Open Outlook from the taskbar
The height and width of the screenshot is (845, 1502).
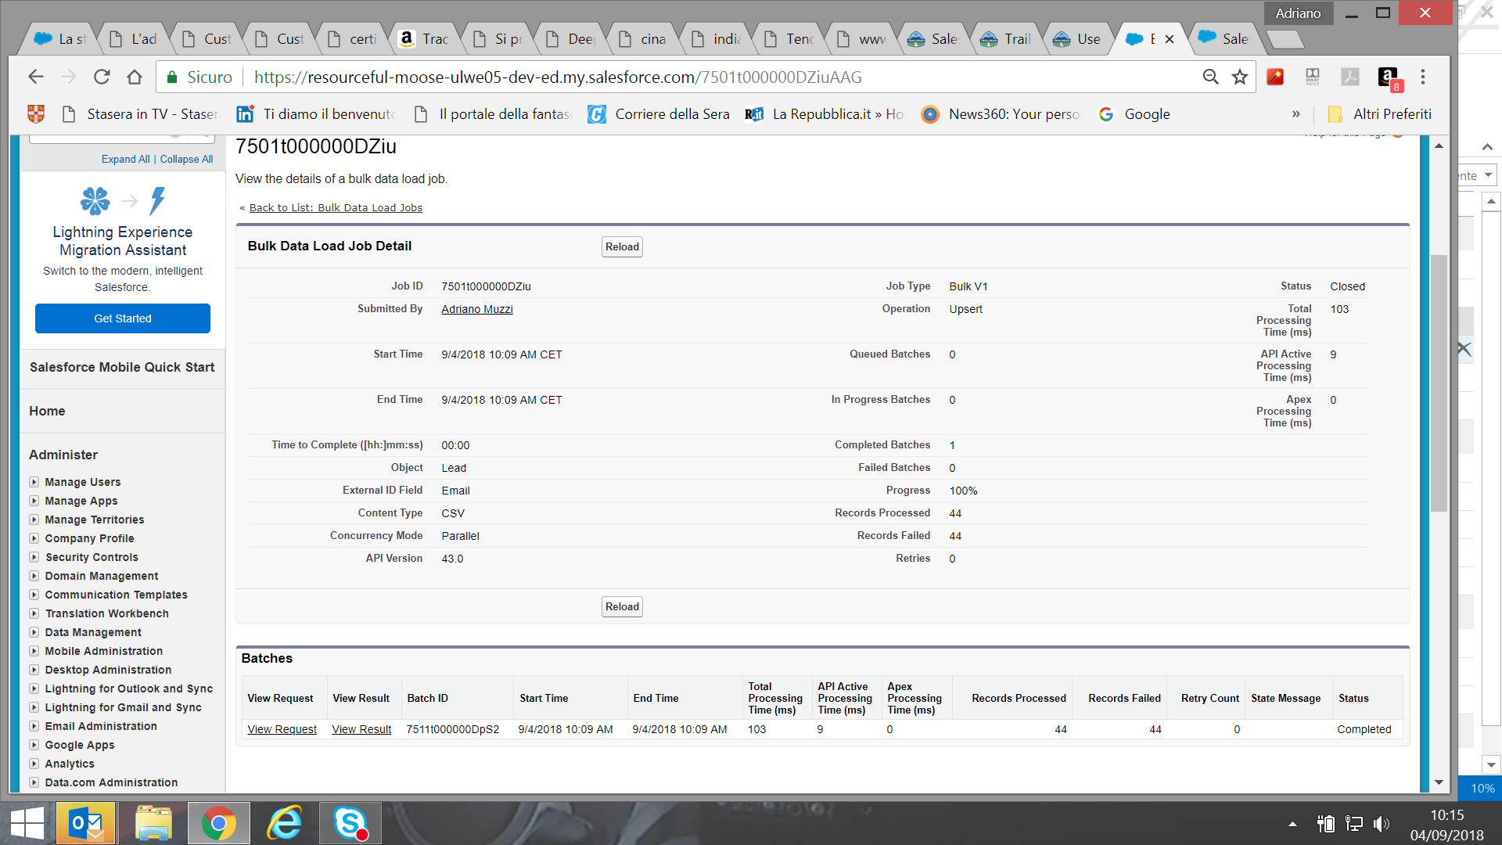click(x=86, y=823)
